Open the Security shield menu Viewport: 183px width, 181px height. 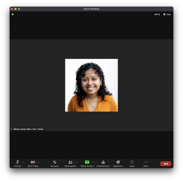55,163
